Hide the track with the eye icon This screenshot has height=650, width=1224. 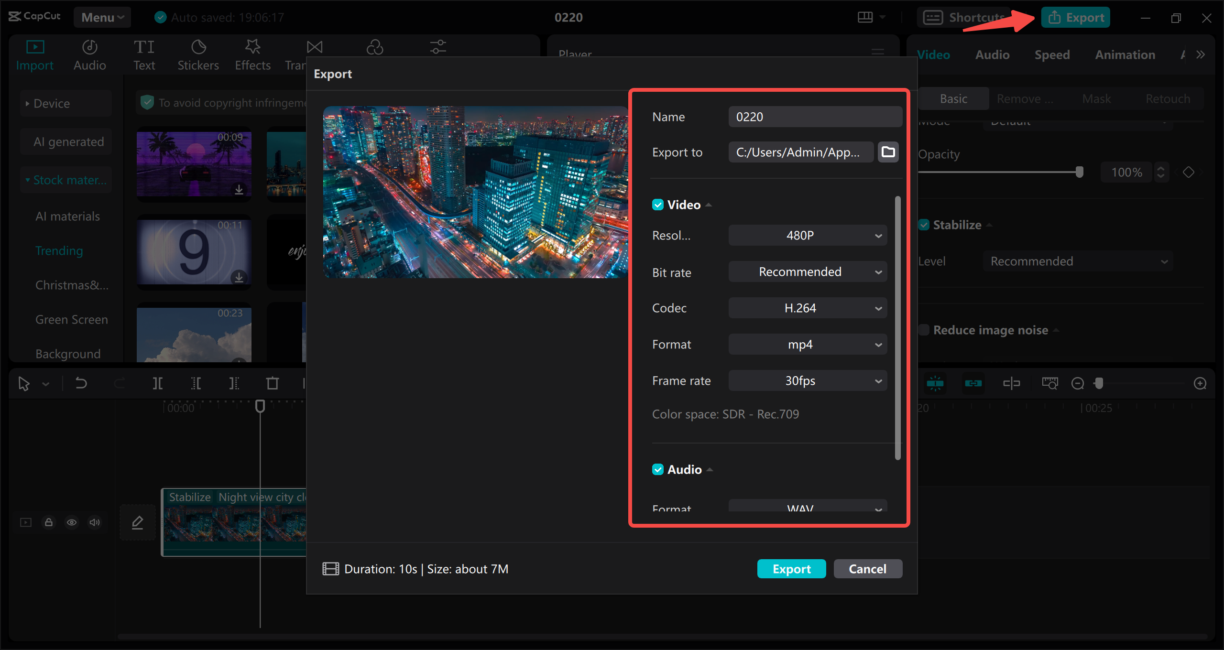[x=72, y=522]
